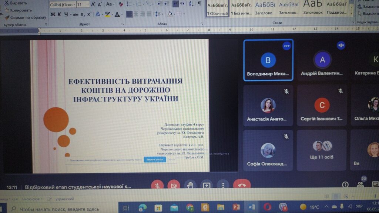Click Выделить in editing group
379x213 pixels.
pos(369,14)
